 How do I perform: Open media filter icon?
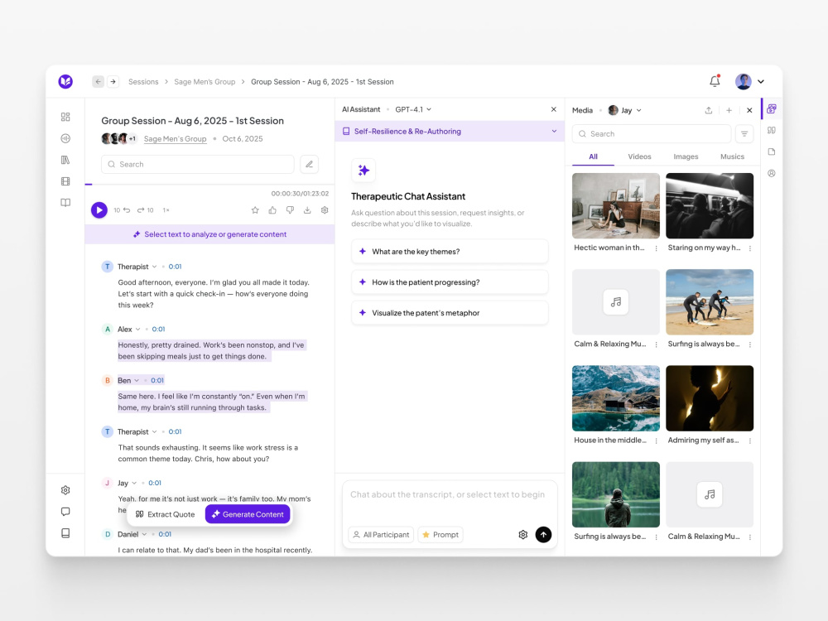(x=744, y=133)
